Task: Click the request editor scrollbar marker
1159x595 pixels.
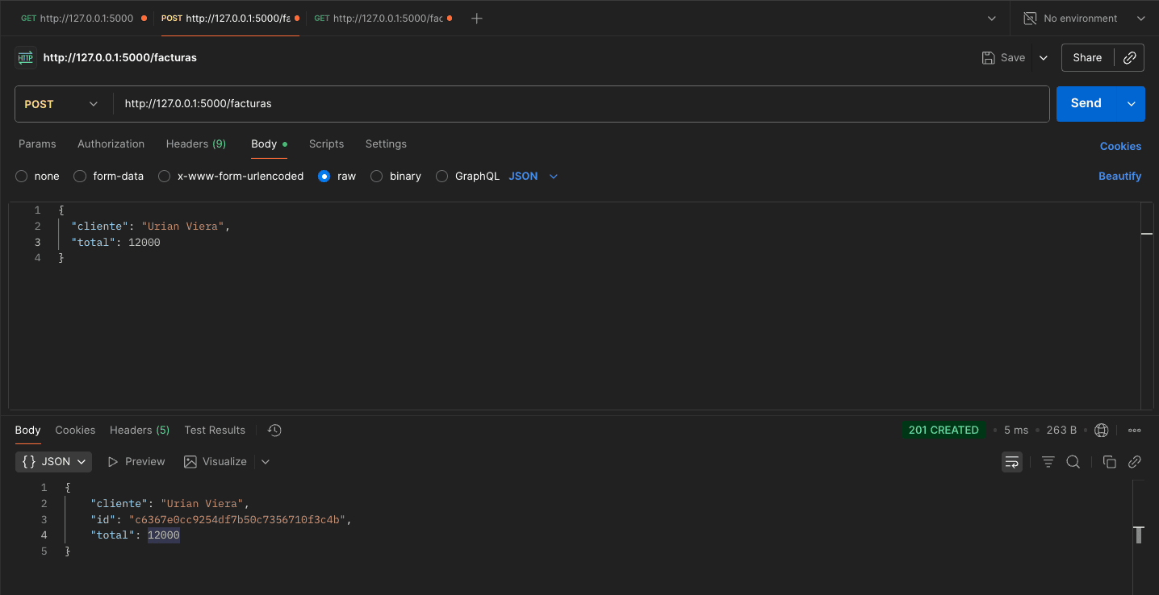Action: point(1147,234)
